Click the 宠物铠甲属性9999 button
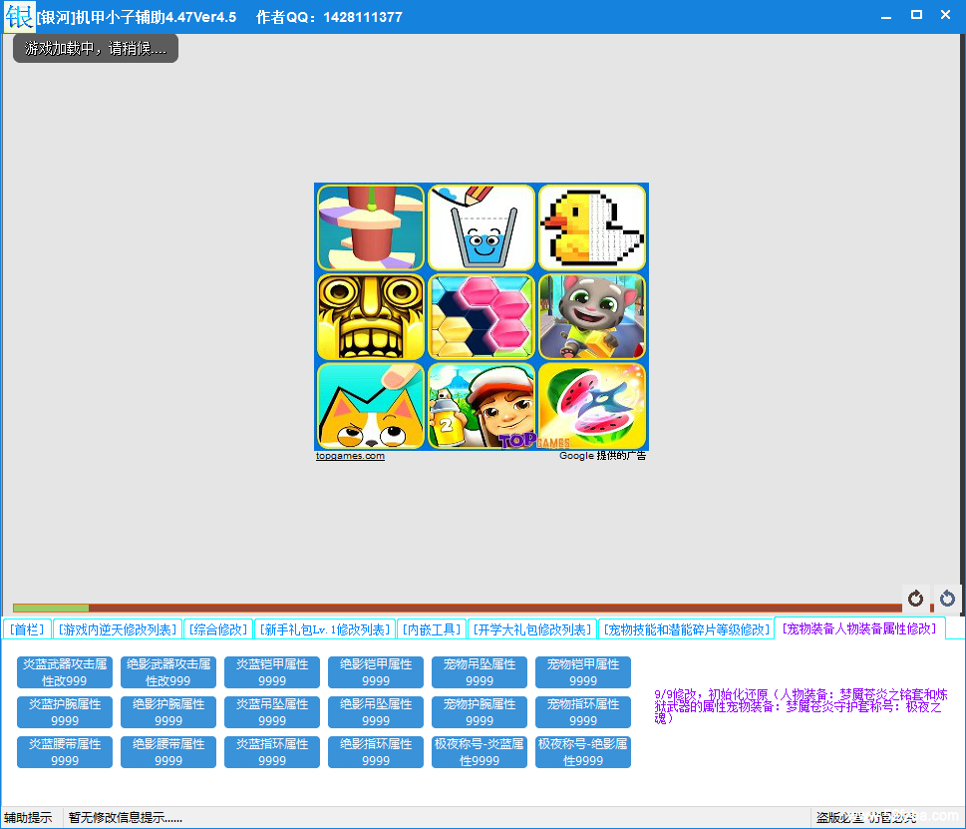Image resolution: width=966 pixels, height=829 pixels. [x=583, y=672]
